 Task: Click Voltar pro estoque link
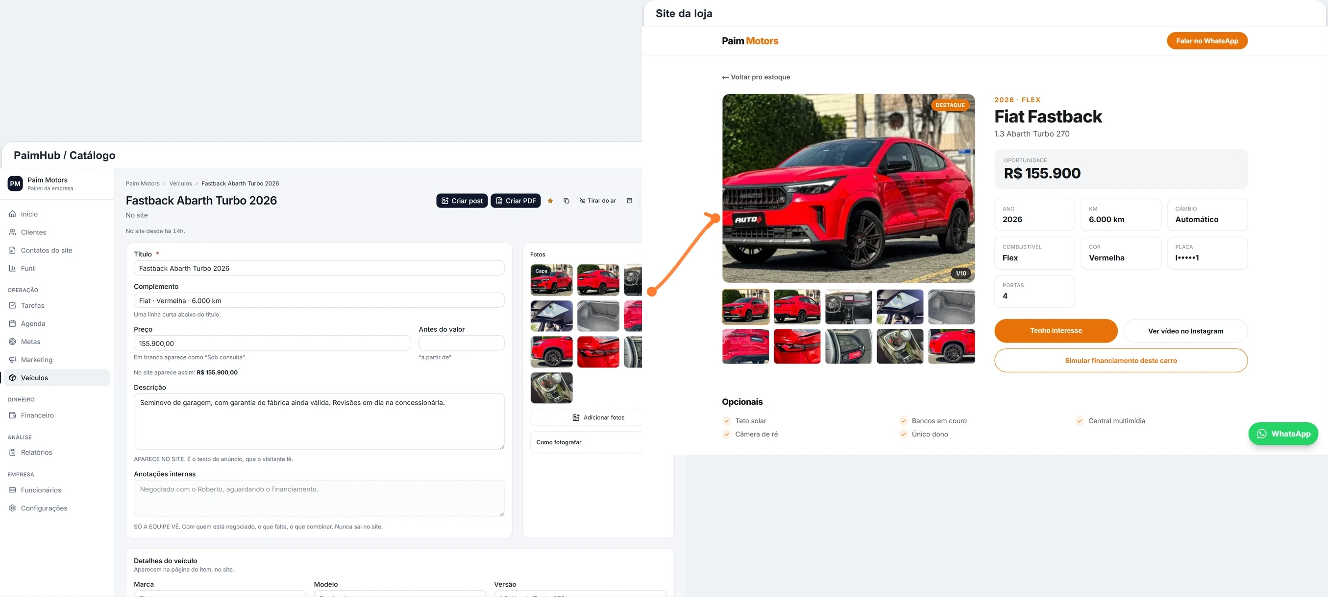(x=756, y=77)
